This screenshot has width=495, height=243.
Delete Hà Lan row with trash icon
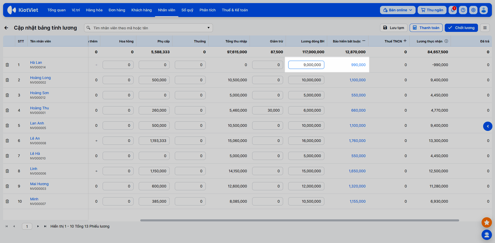pos(7,65)
